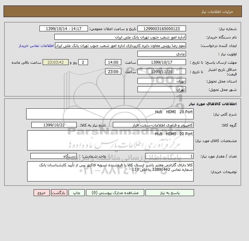
Task: Click the delivery city field تهران
Action: point(161,89)
